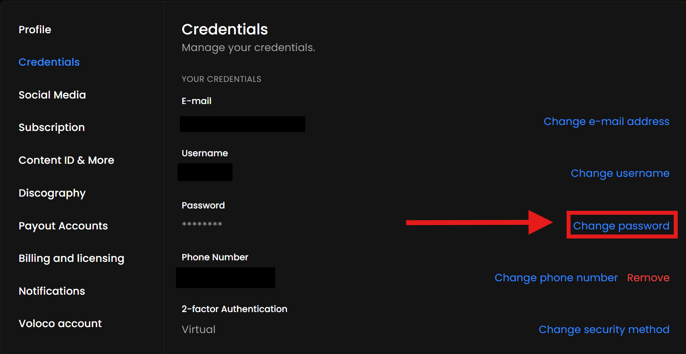Viewport: 686px width, 354px height.
Task: Navigate to Content ID & More
Action: [66, 160]
